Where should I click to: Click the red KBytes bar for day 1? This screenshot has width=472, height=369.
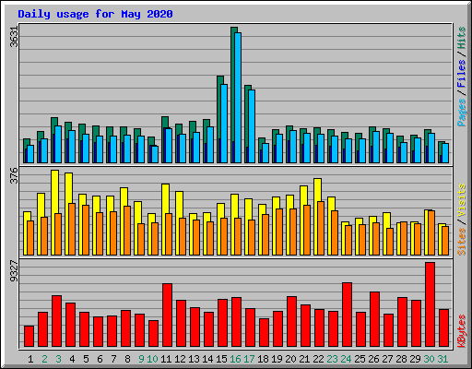pyautogui.click(x=29, y=336)
